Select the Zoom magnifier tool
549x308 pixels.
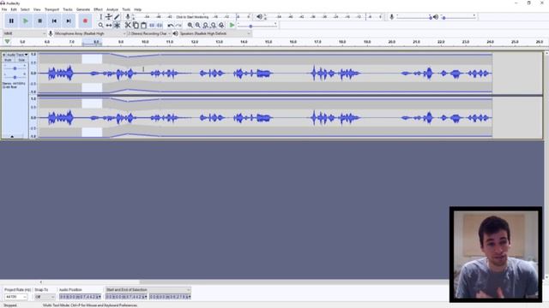pos(101,25)
